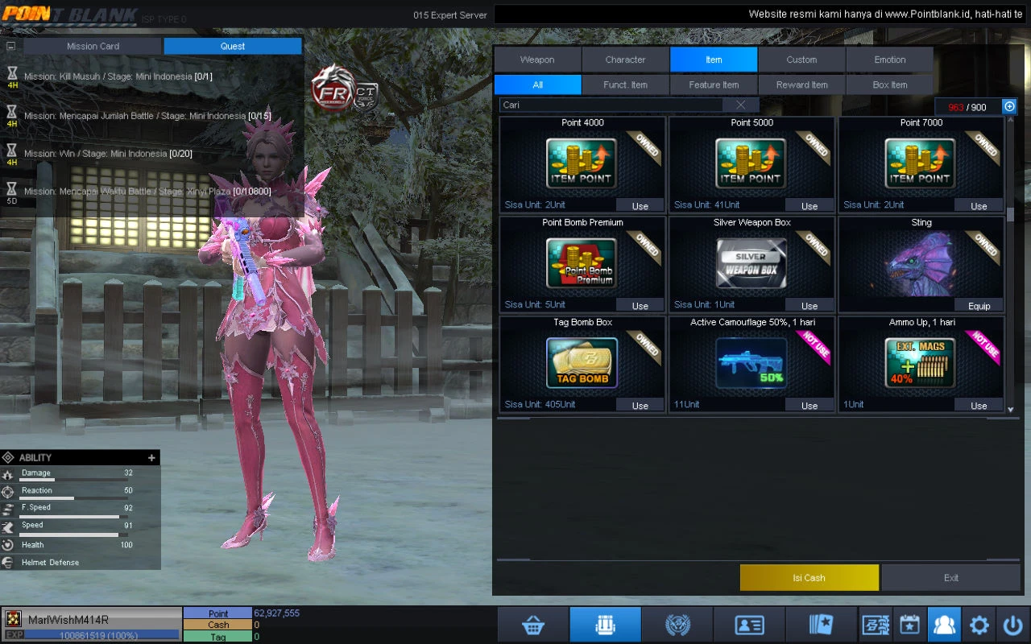
Task: Open the star cards icon
Action: click(821, 625)
